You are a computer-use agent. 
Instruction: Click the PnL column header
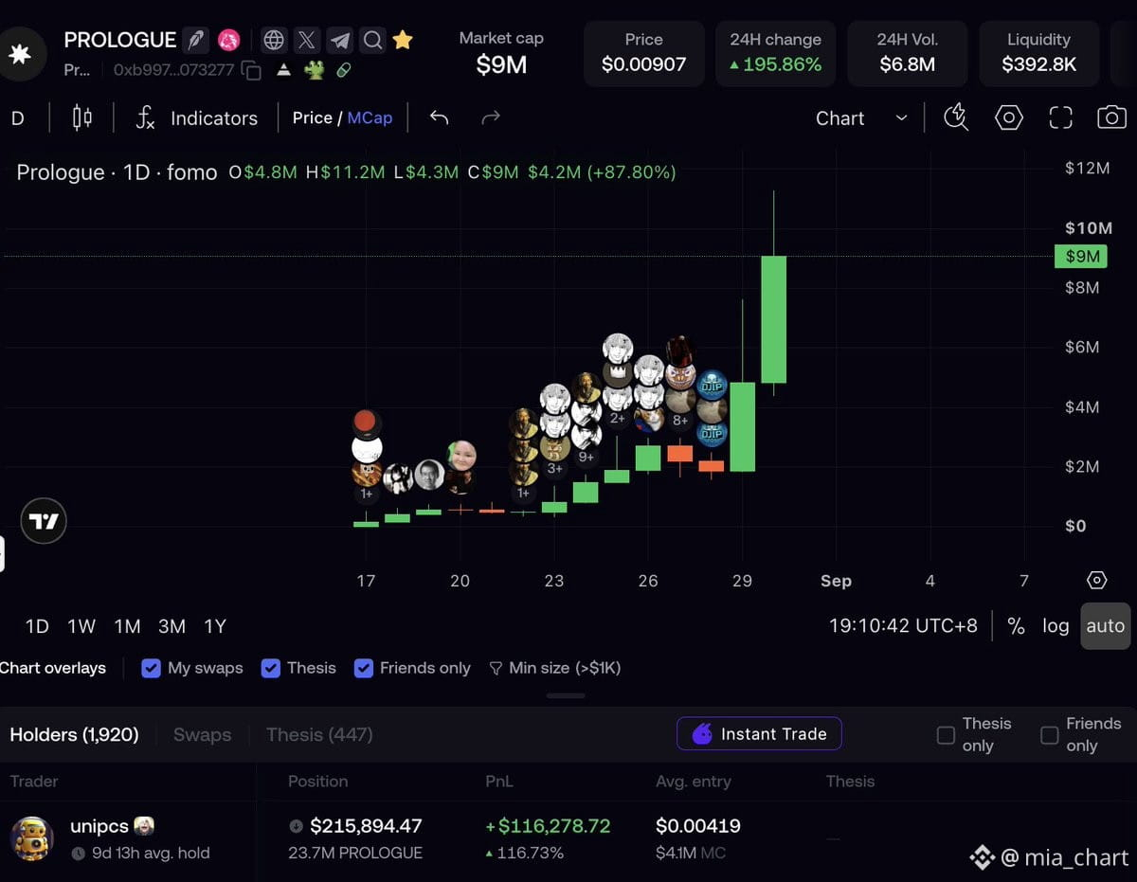[x=499, y=782]
